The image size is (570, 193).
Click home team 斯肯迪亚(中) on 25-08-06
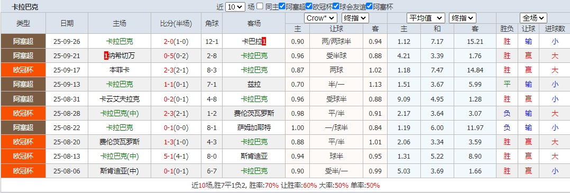(119, 170)
